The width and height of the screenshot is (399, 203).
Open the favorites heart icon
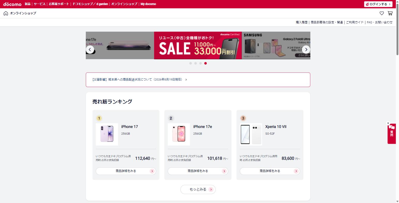[x=382, y=13]
